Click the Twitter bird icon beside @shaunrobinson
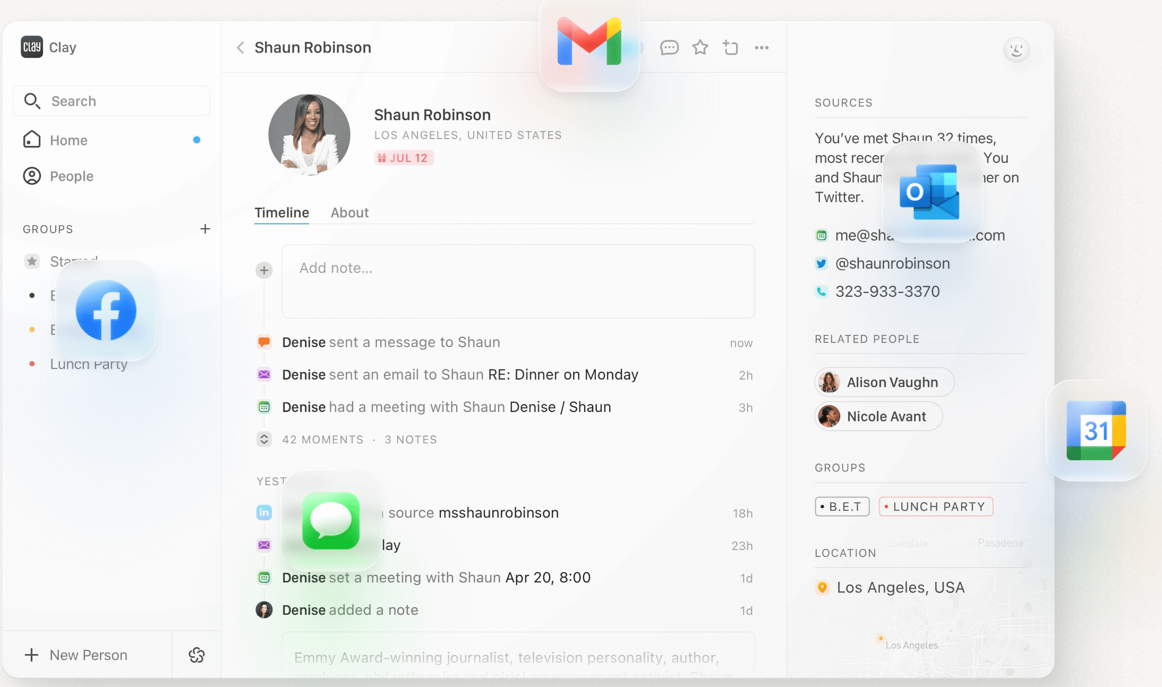 tap(821, 263)
